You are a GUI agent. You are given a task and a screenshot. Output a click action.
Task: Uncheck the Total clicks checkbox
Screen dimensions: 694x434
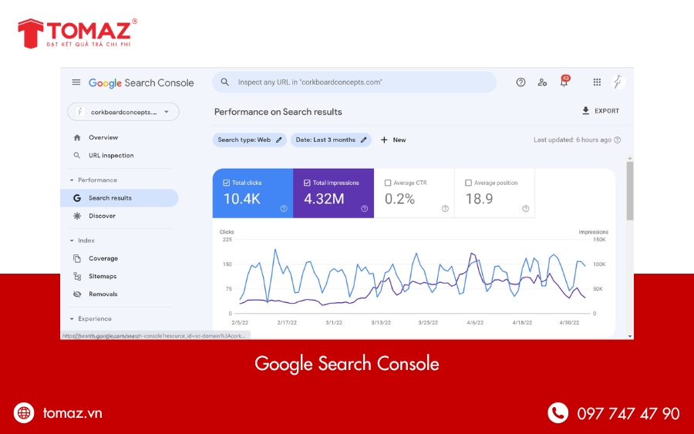pos(226,183)
